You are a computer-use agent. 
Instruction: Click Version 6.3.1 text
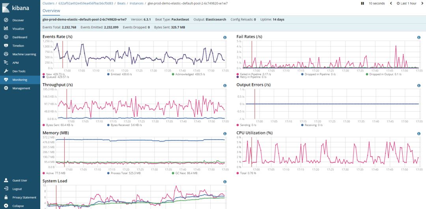141,20
